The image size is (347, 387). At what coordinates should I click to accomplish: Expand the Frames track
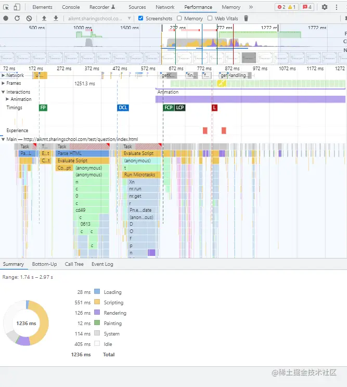point(3,83)
